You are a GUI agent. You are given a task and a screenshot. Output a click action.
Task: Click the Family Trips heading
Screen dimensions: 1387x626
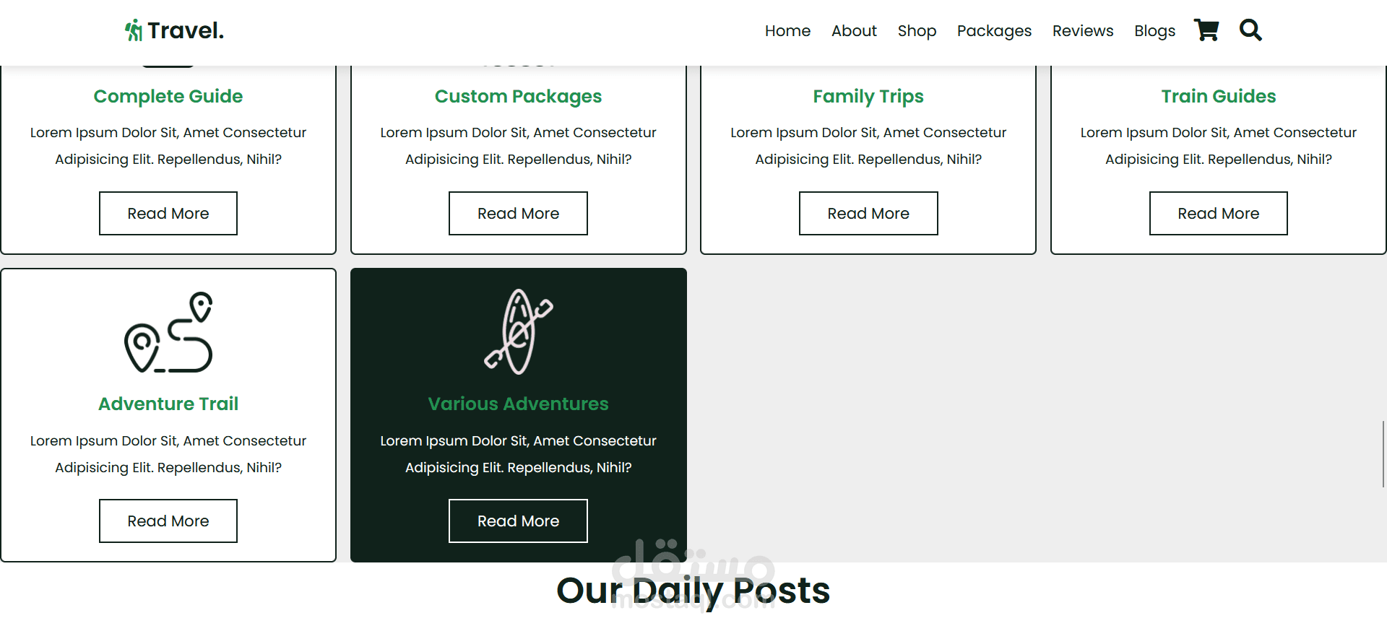pos(868,97)
